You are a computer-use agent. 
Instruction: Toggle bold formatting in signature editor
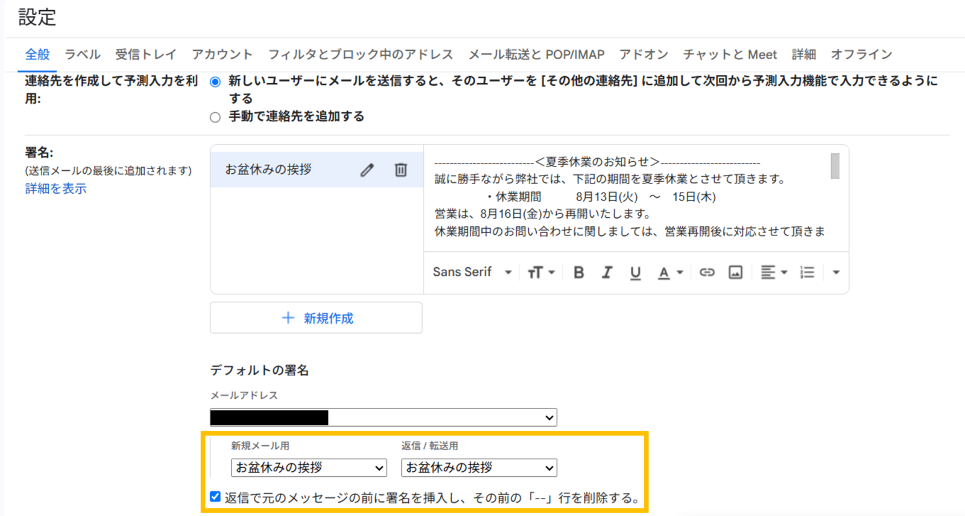[x=578, y=272]
